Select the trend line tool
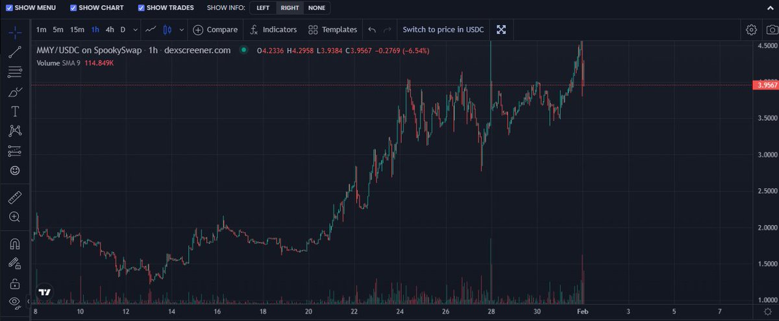 coord(14,52)
